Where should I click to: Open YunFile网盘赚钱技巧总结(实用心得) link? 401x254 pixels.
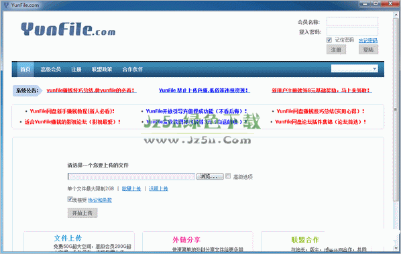(321, 111)
